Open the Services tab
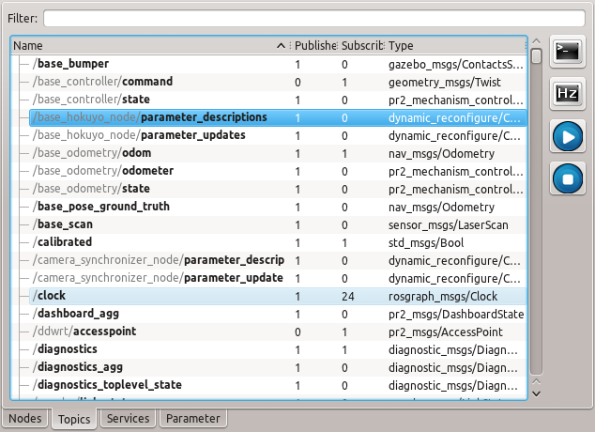The height and width of the screenshot is (432, 595). tap(128, 418)
